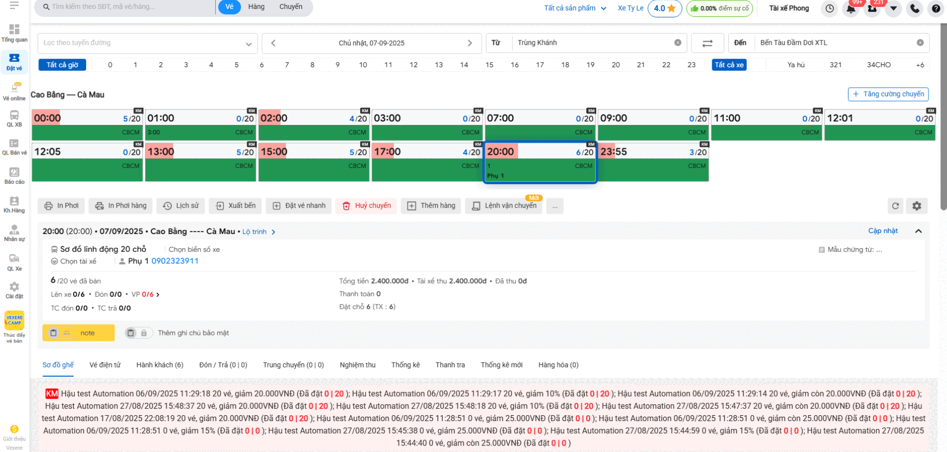Switch search mode to Hàng
The width and height of the screenshot is (947, 452).
click(256, 7)
